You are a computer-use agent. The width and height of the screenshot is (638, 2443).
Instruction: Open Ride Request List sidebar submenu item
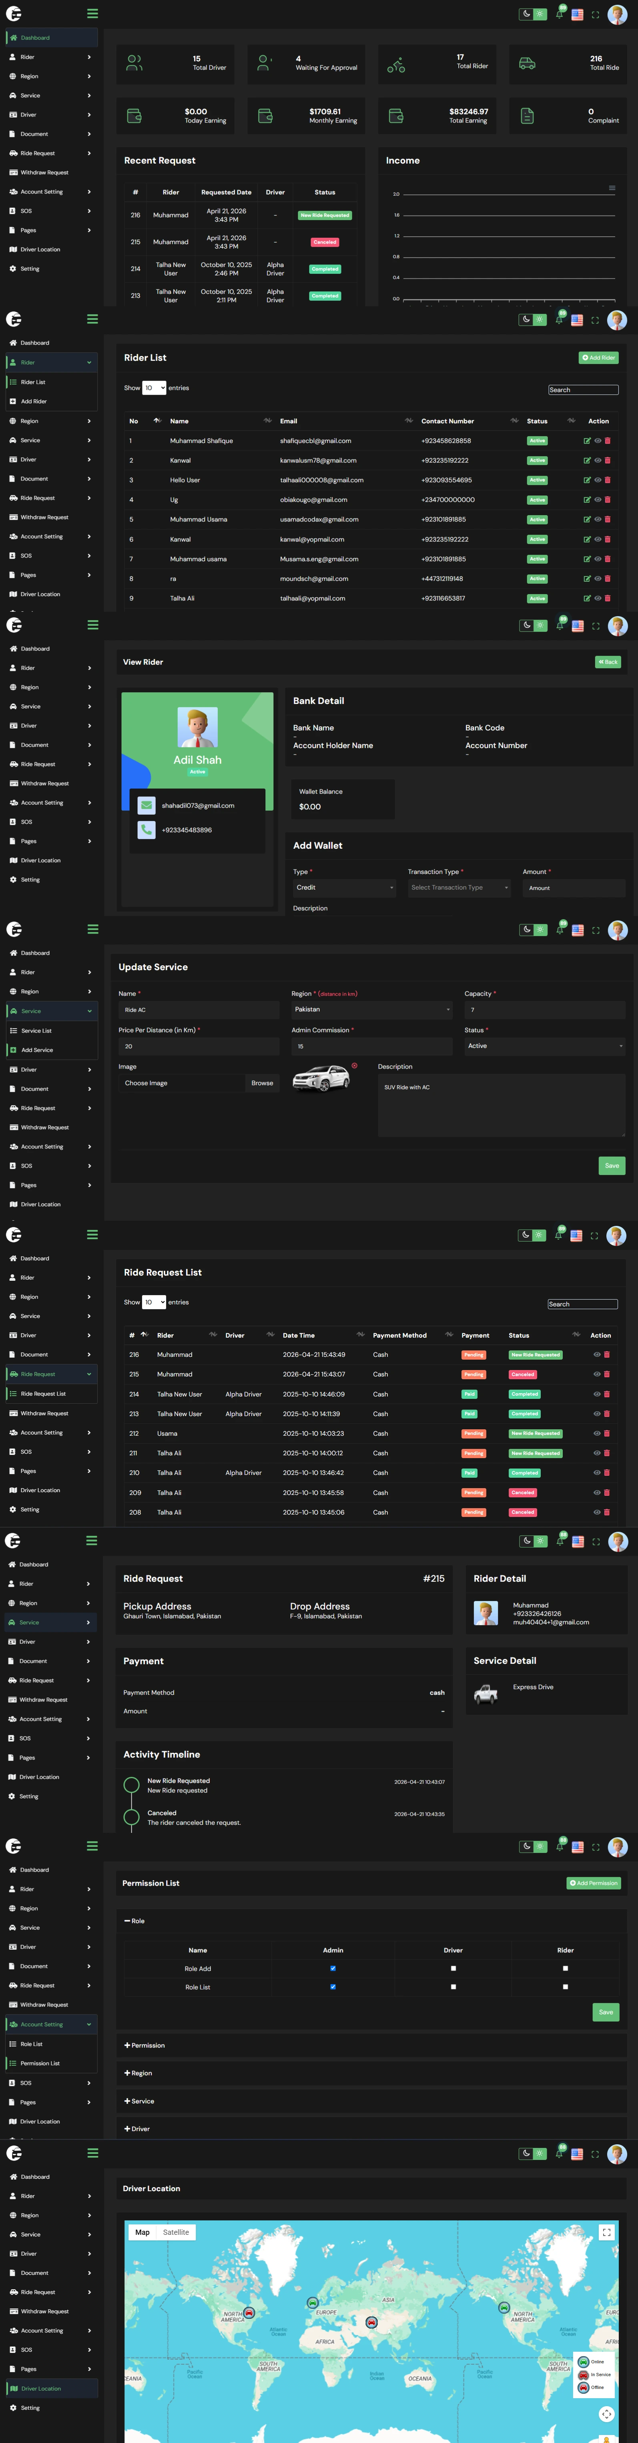[x=44, y=1394]
